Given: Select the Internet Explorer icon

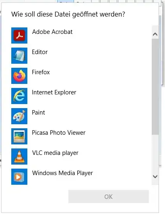Looking at the screenshot, I should 19,96.
